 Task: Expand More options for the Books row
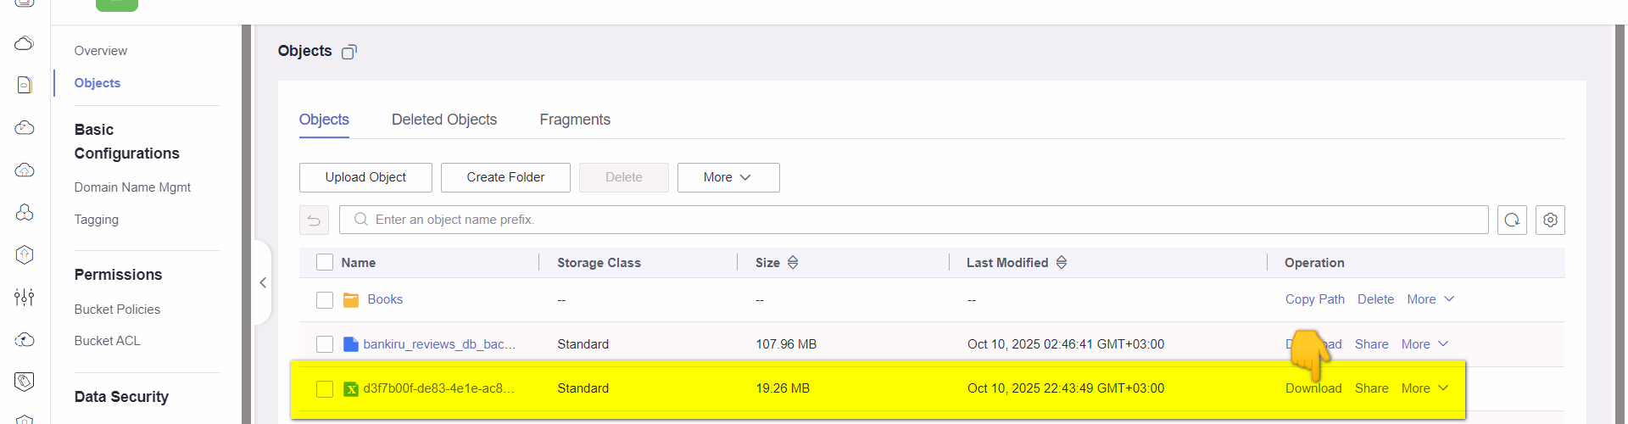tap(1430, 299)
